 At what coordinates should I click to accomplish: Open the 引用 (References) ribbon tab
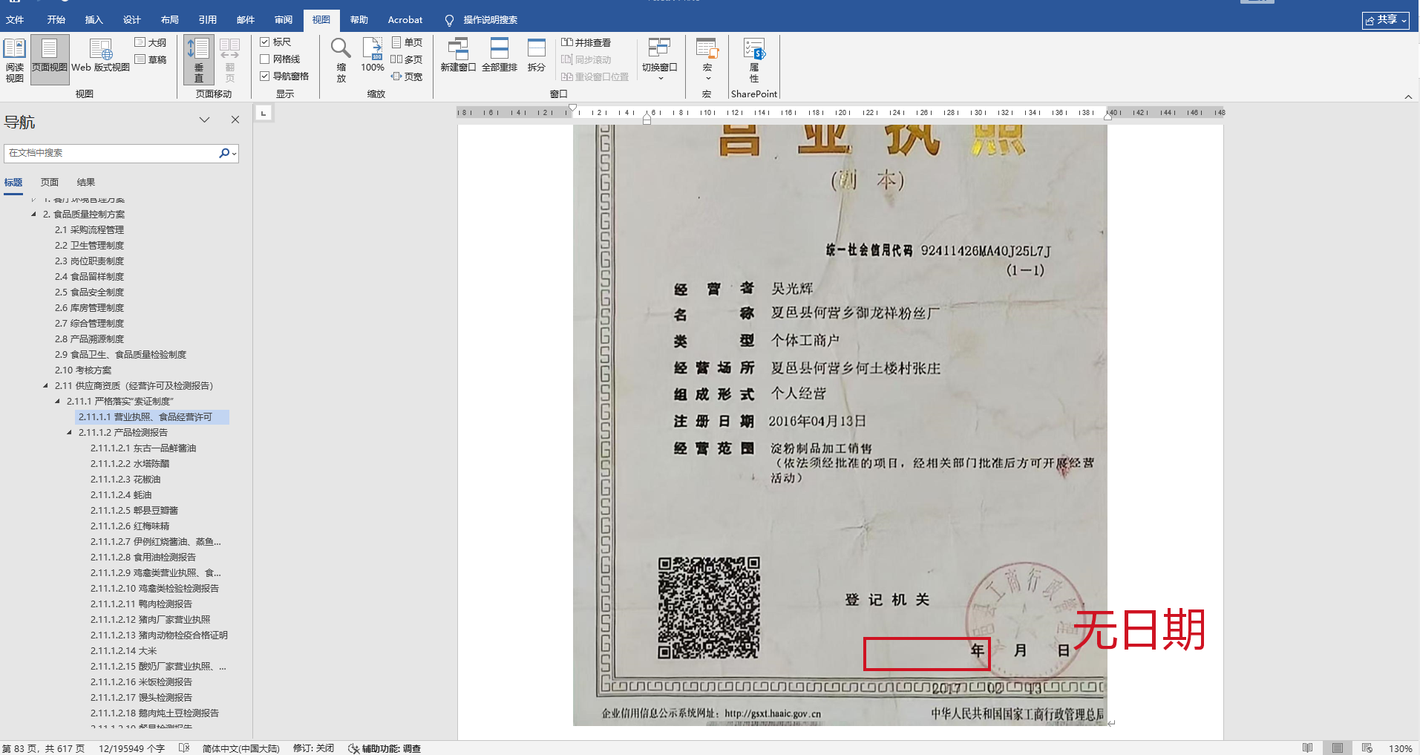[x=207, y=20]
